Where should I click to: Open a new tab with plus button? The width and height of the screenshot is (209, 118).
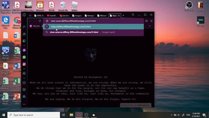click(123, 15)
